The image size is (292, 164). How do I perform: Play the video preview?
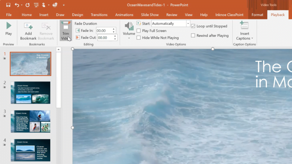coord(9,28)
